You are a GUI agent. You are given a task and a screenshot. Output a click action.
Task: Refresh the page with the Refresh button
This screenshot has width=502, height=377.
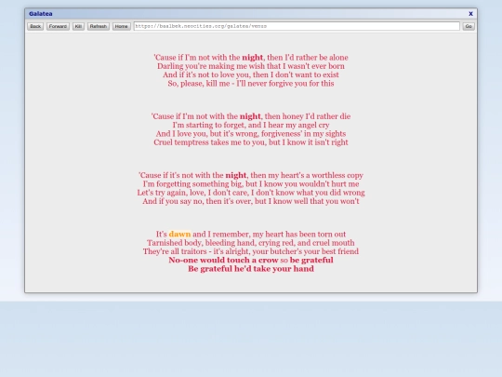click(x=99, y=26)
